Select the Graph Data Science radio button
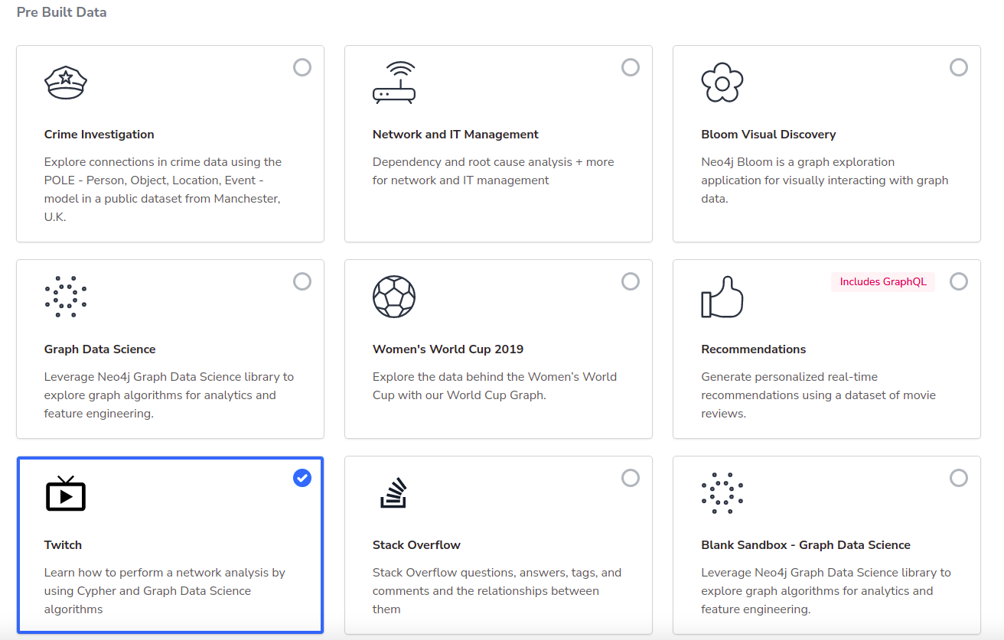 point(302,281)
